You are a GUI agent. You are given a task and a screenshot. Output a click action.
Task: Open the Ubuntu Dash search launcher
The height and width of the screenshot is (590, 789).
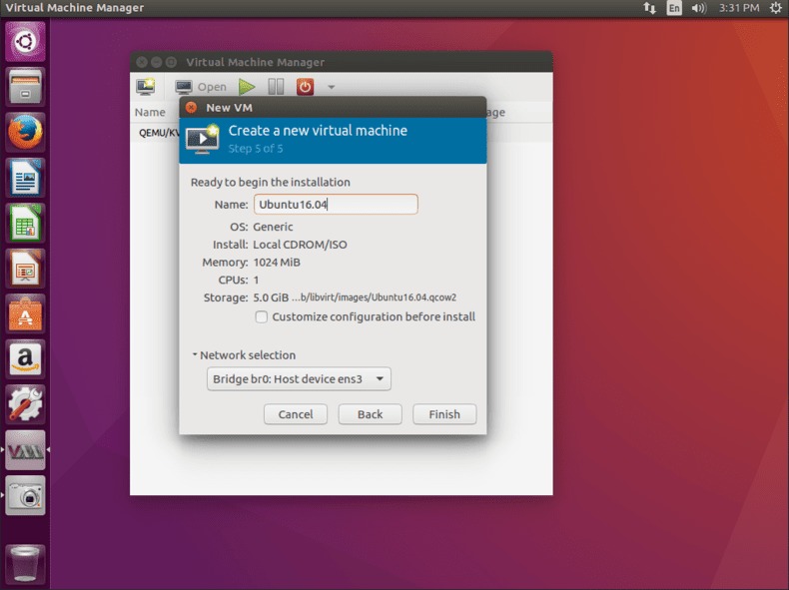click(x=25, y=41)
